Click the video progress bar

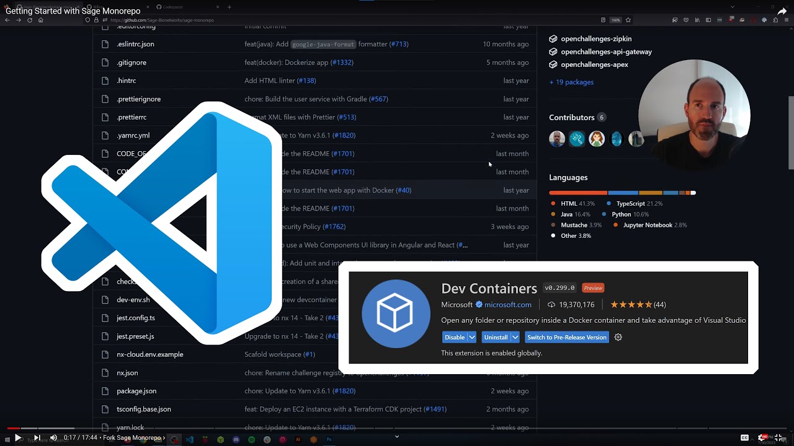point(397,428)
